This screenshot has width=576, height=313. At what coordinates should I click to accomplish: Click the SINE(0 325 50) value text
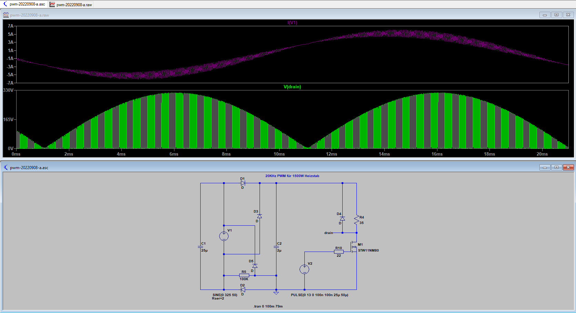(225, 295)
